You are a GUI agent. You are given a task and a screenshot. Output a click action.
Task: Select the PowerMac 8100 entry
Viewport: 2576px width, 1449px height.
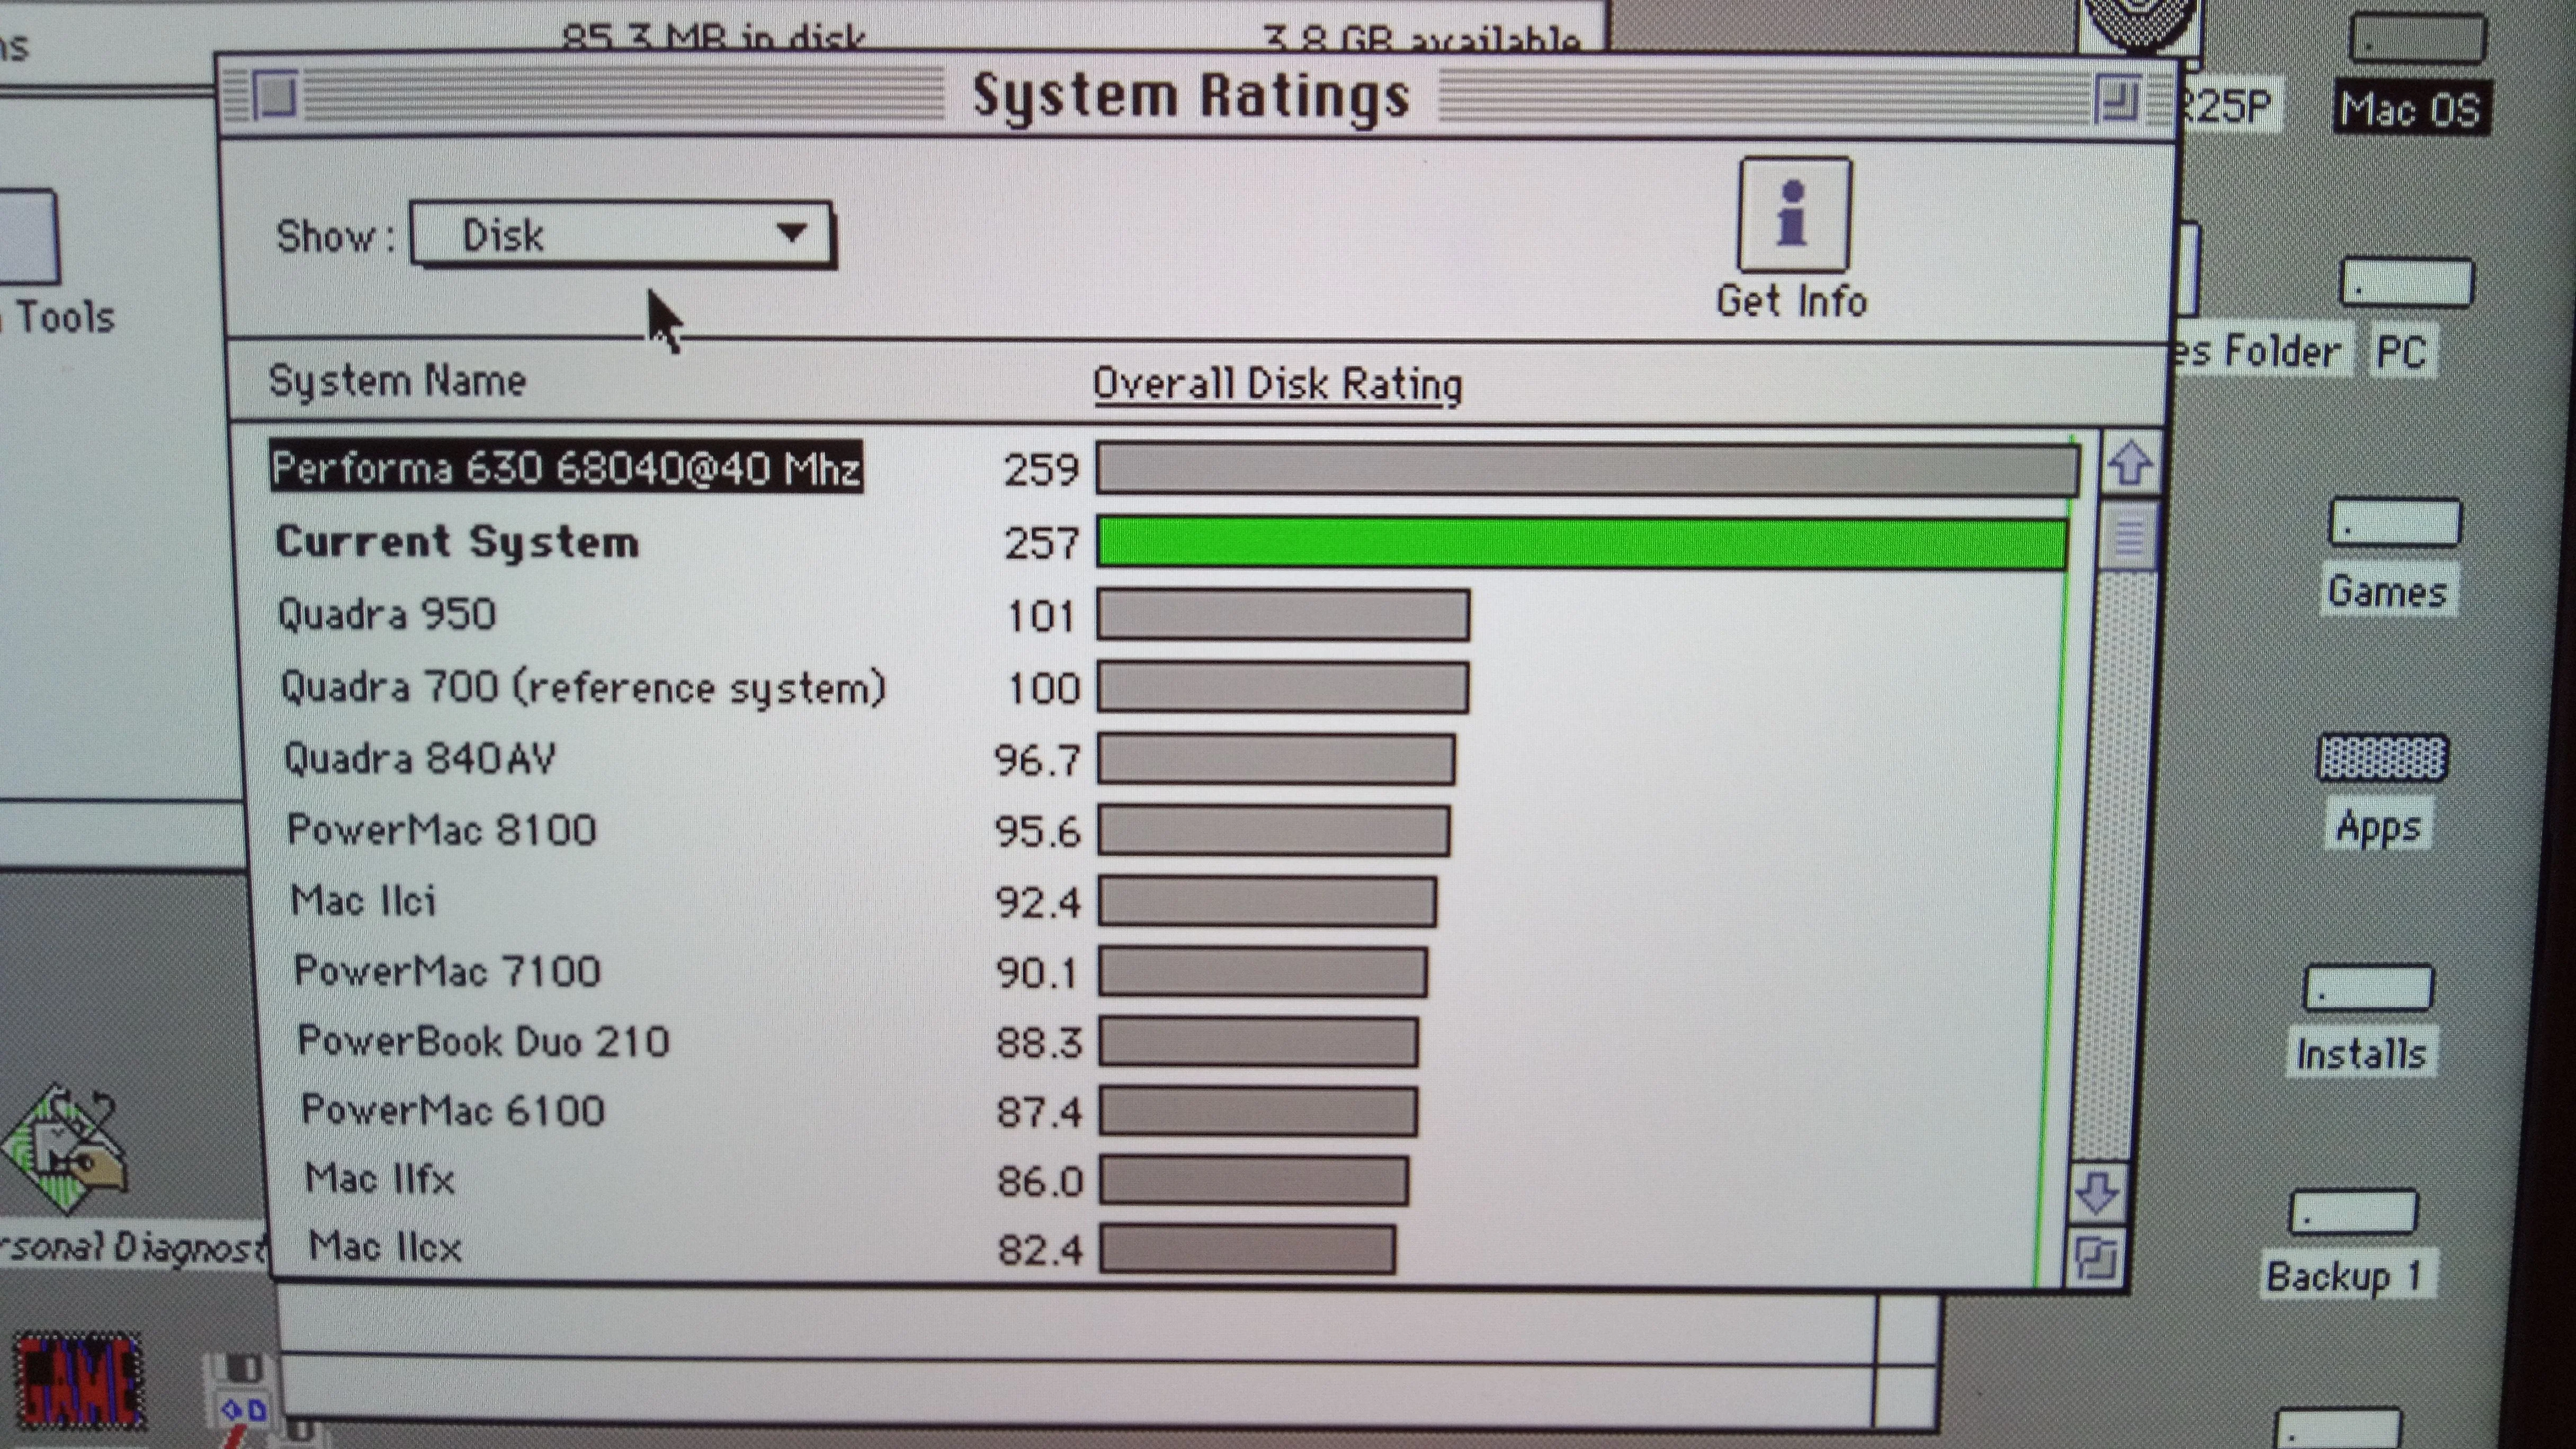click(442, 830)
